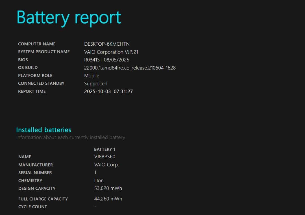Click the manufacturer value VAIO Corp.
305x215 pixels.
click(106, 165)
